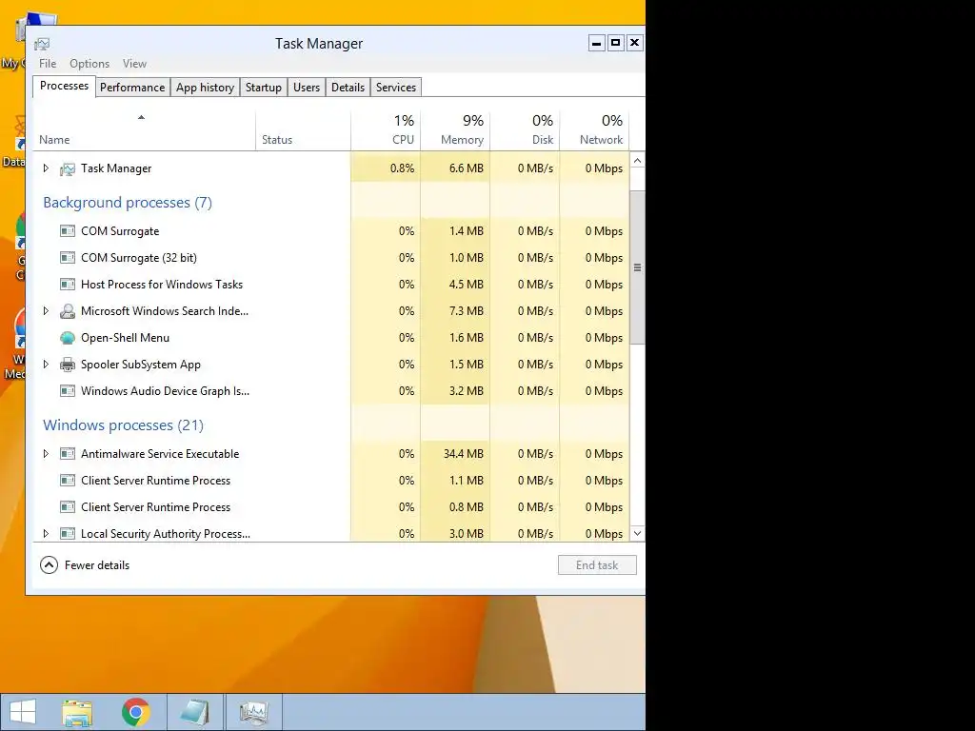The height and width of the screenshot is (731, 975).
Task: Switch to the Users tab
Action: tap(307, 88)
